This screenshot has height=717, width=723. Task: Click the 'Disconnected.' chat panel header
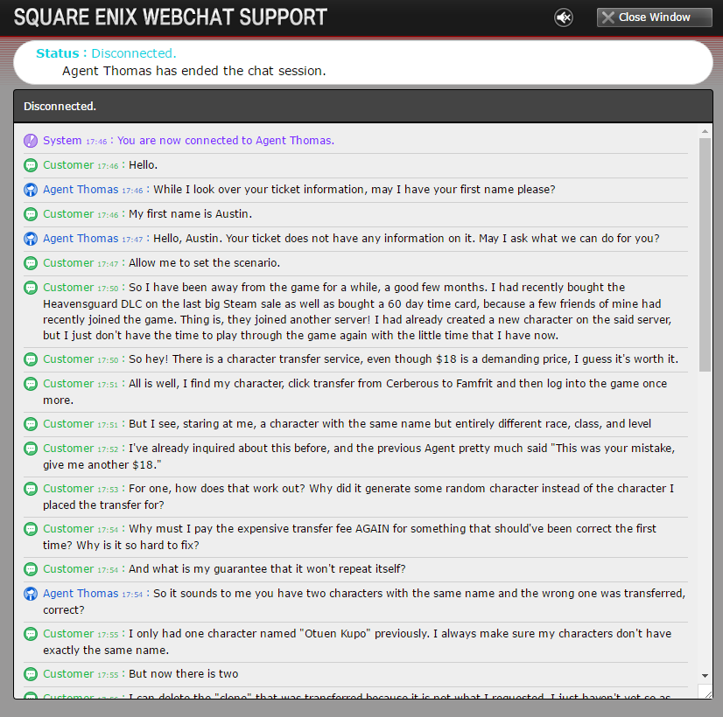click(x=363, y=107)
